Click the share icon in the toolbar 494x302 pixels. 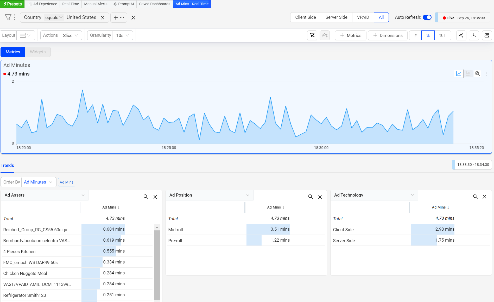[x=461, y=35]
